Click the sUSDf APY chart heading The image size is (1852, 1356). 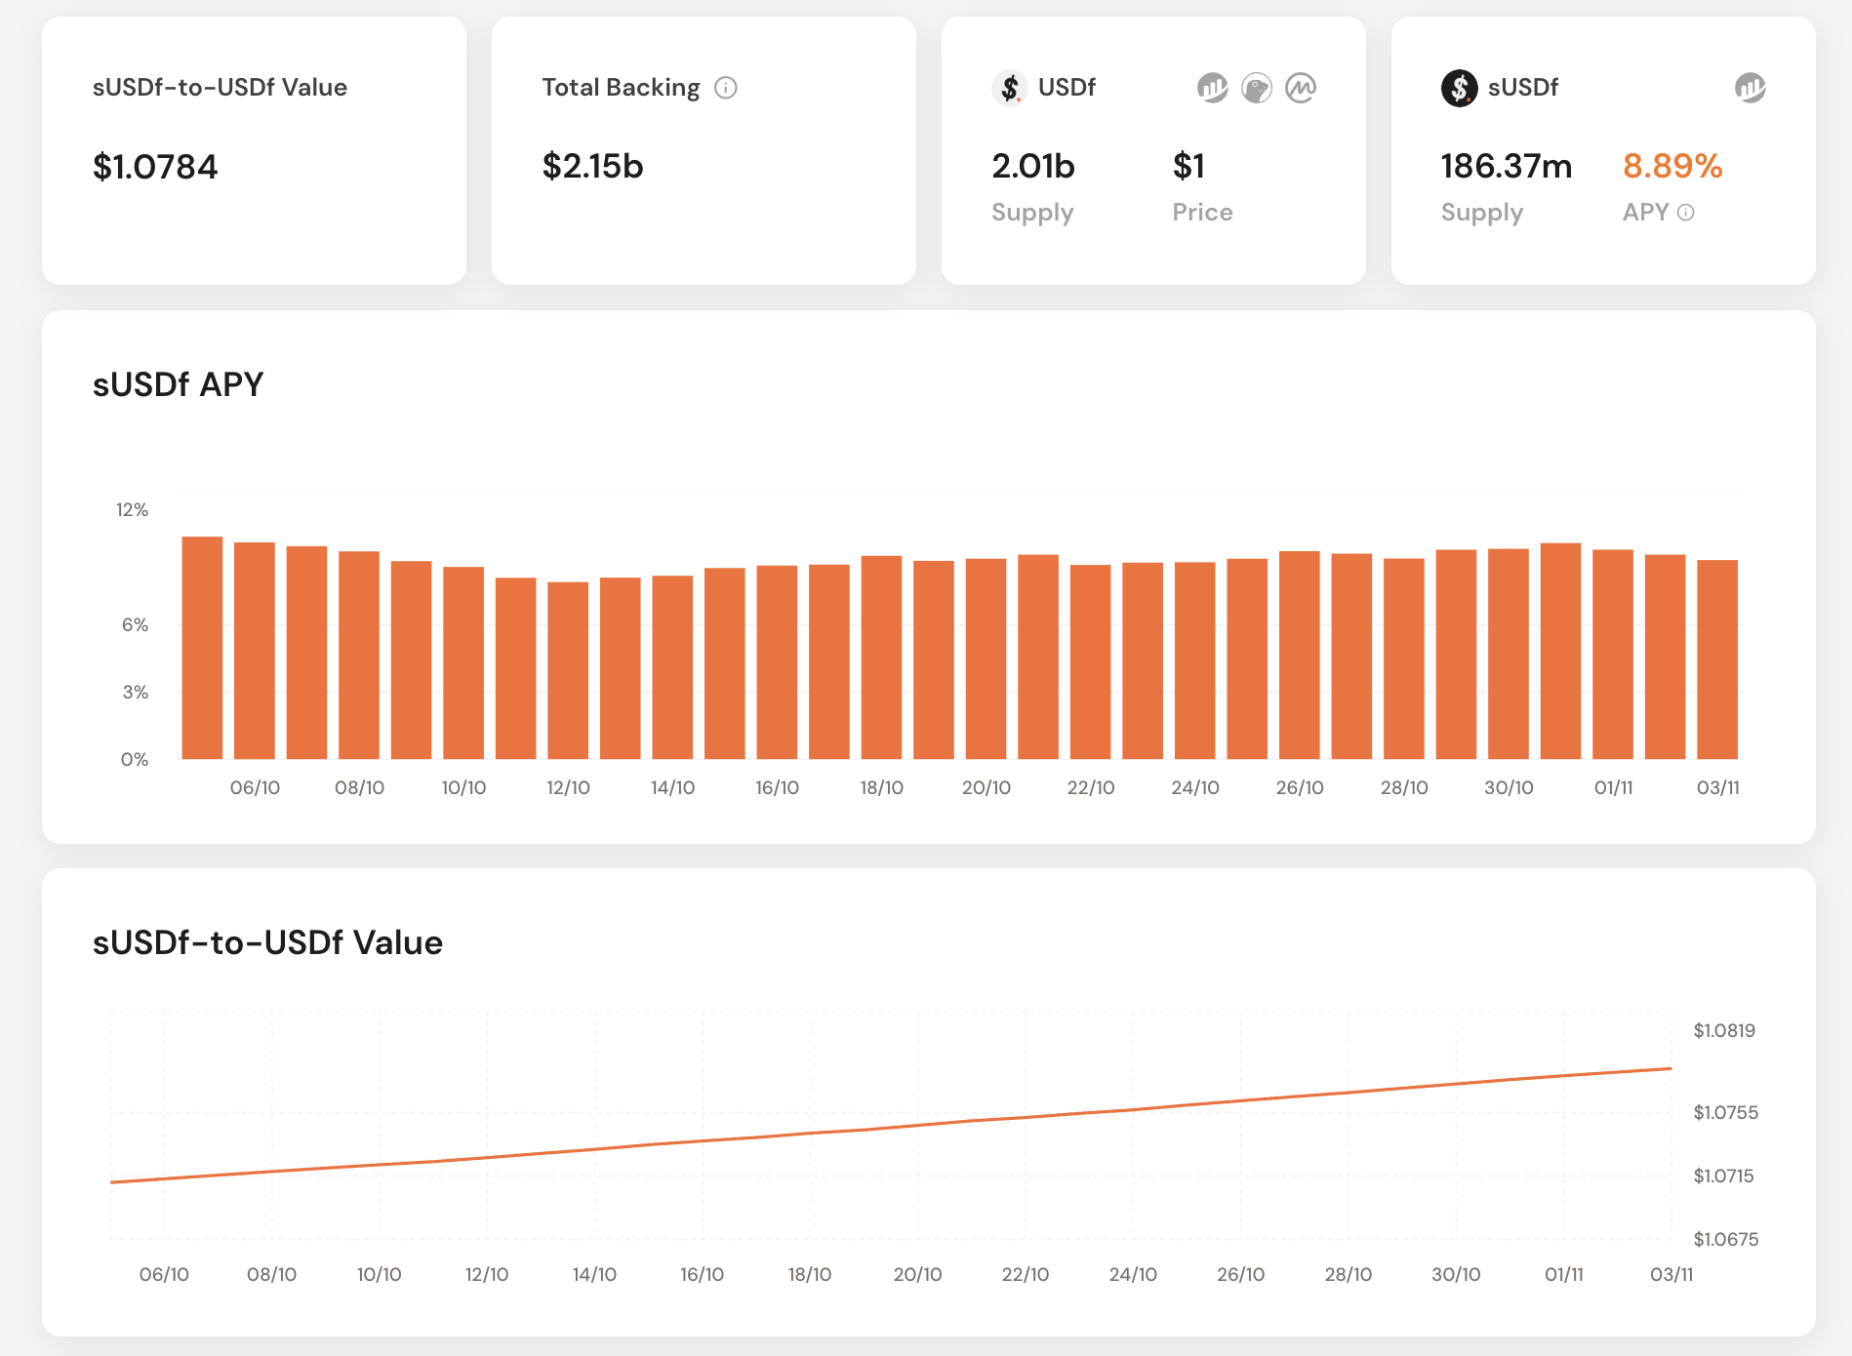click(x=178, y=384)
